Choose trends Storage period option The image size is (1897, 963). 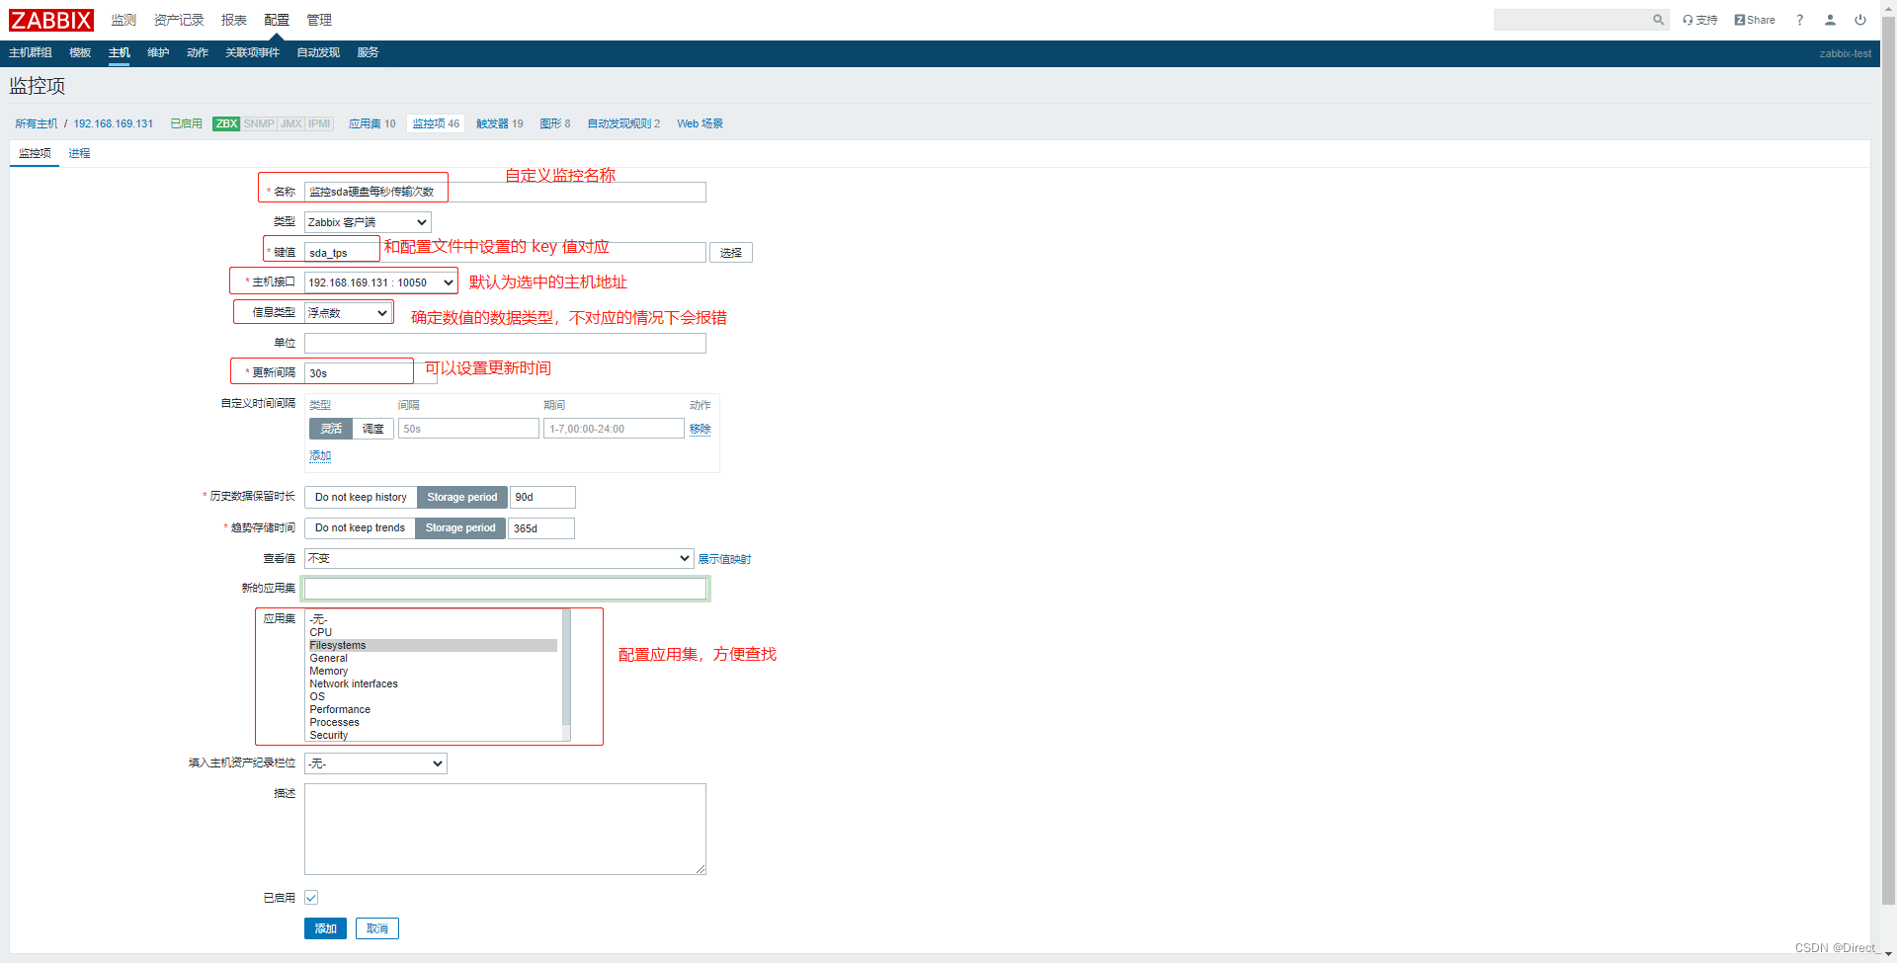(460, 528)
